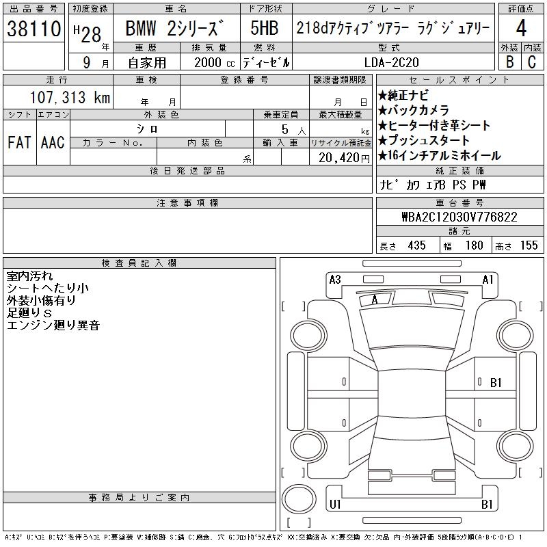This screenshot has width=547, height=547.
Task: Select the damage code legend at bottom
Action: tap(264, 537)
